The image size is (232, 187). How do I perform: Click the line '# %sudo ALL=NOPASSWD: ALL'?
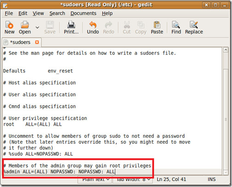(x=38, y=154)
